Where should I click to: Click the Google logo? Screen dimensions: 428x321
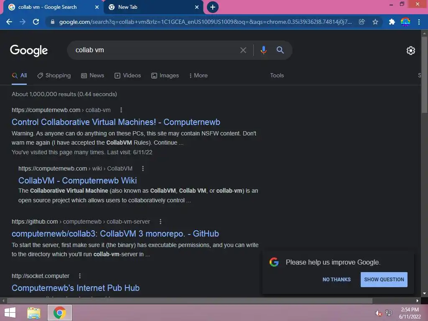pyautogui.click(x=29, y=51)
